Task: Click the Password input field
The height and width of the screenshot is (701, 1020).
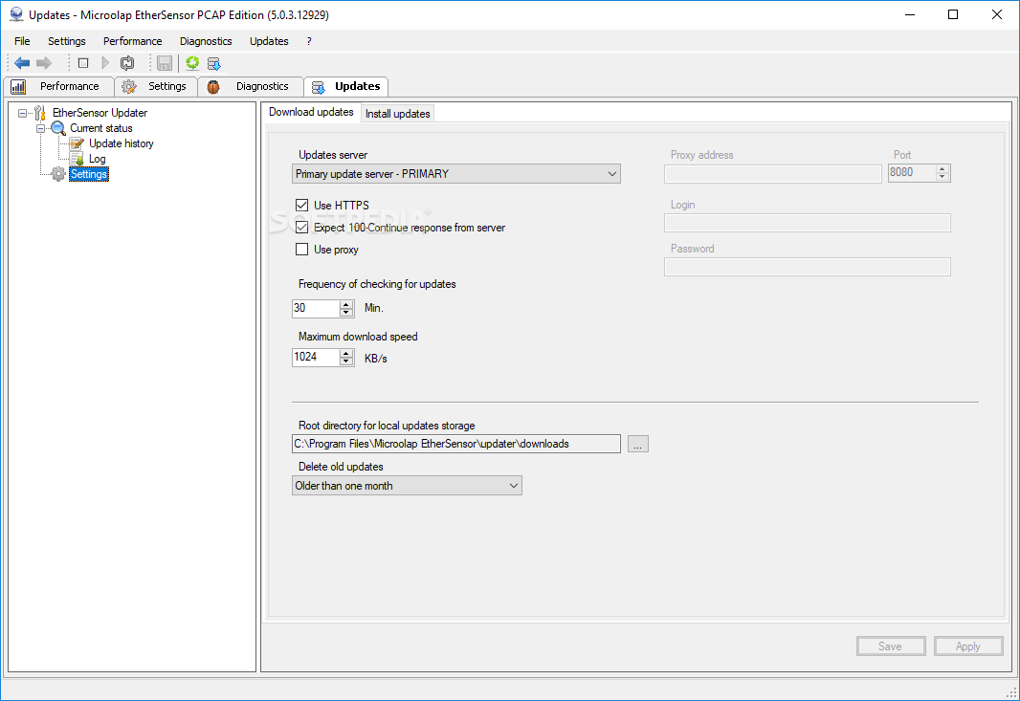Action: point(808,267)
